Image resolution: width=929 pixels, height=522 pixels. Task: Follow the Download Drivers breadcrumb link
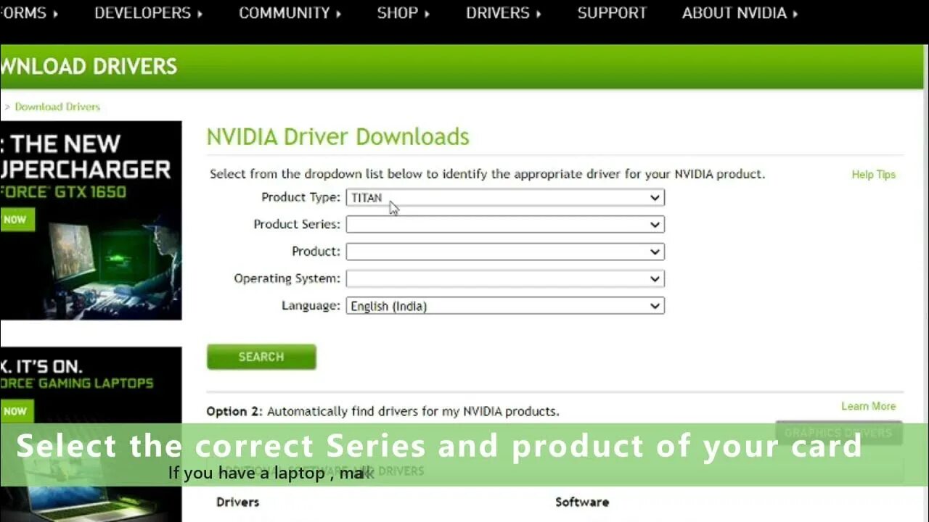click(x=58, y=107)
